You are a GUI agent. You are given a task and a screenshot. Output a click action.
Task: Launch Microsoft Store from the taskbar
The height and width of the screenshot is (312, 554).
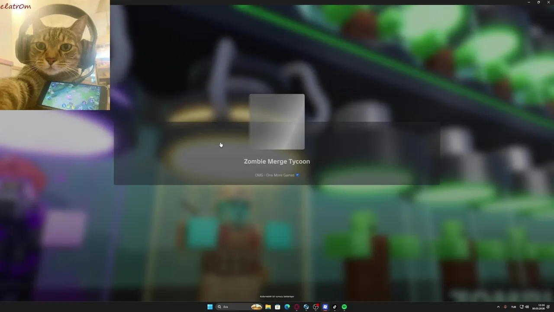click(277, 307)
